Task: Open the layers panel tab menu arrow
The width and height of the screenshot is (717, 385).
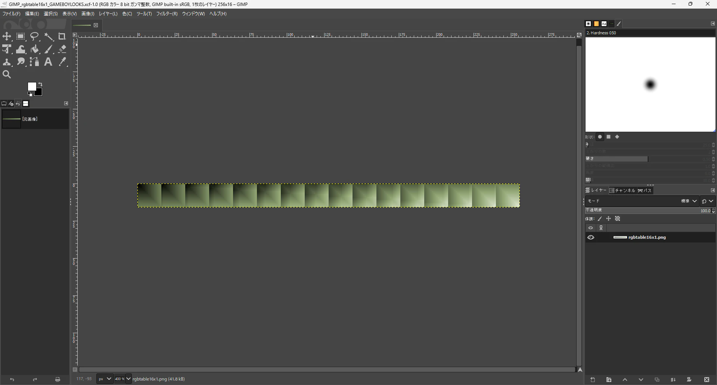Action: tap(713, 190)
